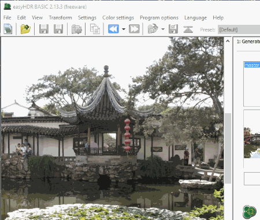Open the Edit menu
Screen dimensions: 260x220
(x=21, y=18)
